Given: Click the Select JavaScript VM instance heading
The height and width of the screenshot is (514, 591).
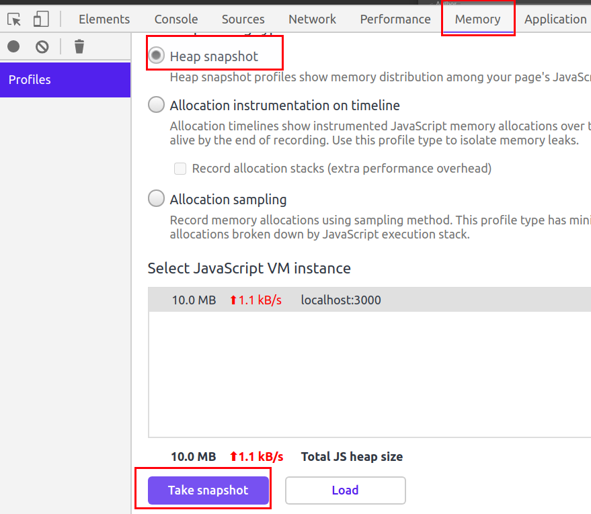Looking at the screenshot, I should click(x=249, y=269).
